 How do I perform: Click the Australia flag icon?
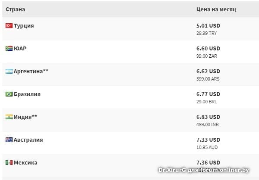[9, 140]
